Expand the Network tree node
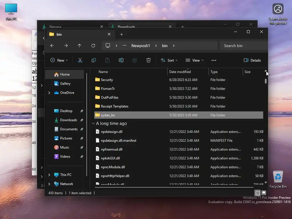This screenshot has height=219, width=292. point(49,184)
